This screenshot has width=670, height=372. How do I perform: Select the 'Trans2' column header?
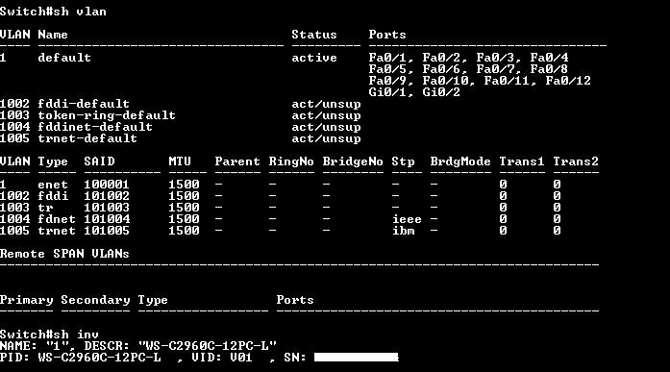(576, 161)
